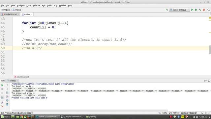The image size is (211, 119).
Task: Open Search Everywhere magnifier icon
Action: [208, 10]
